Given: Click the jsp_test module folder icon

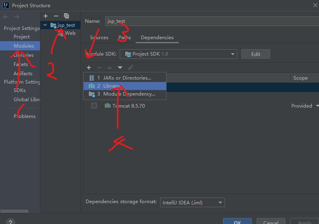Looking at the screenshot, I should (53, 26).
